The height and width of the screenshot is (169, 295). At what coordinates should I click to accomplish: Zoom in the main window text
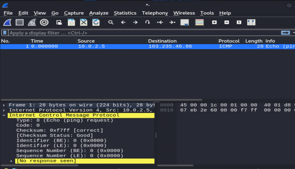(x=214, y=22)
